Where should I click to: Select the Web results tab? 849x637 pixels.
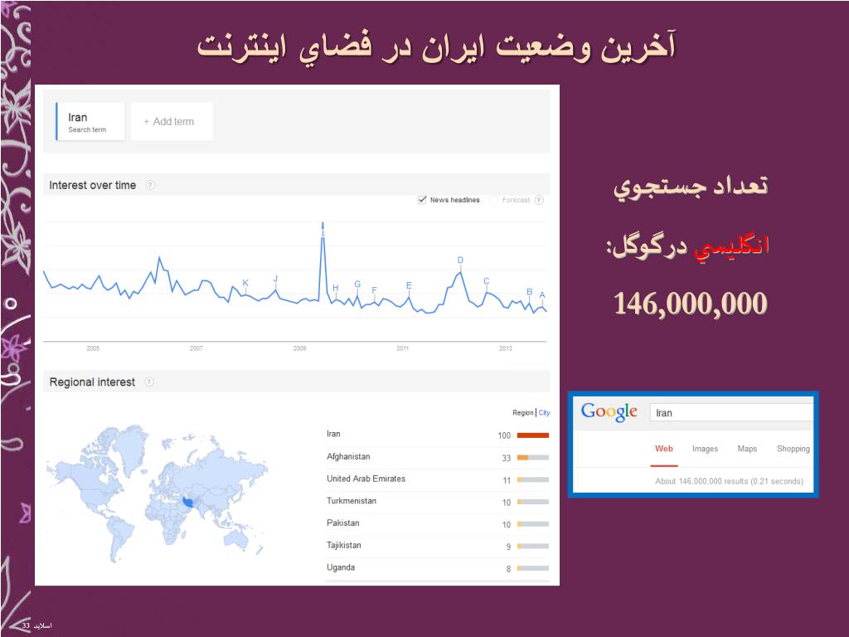[664, 449]
